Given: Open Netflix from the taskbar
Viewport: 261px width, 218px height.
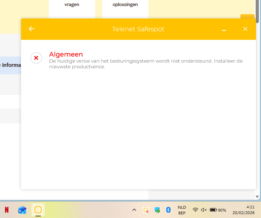Looking at the screenshot, I should (x=7, y=210).
